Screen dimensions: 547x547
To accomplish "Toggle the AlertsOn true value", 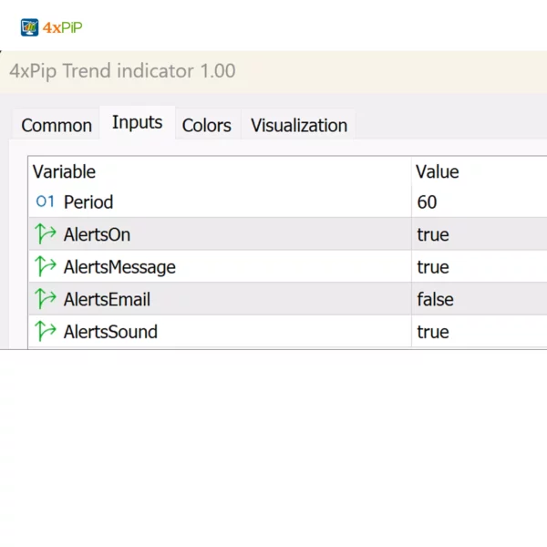I will tap(433, 234).
